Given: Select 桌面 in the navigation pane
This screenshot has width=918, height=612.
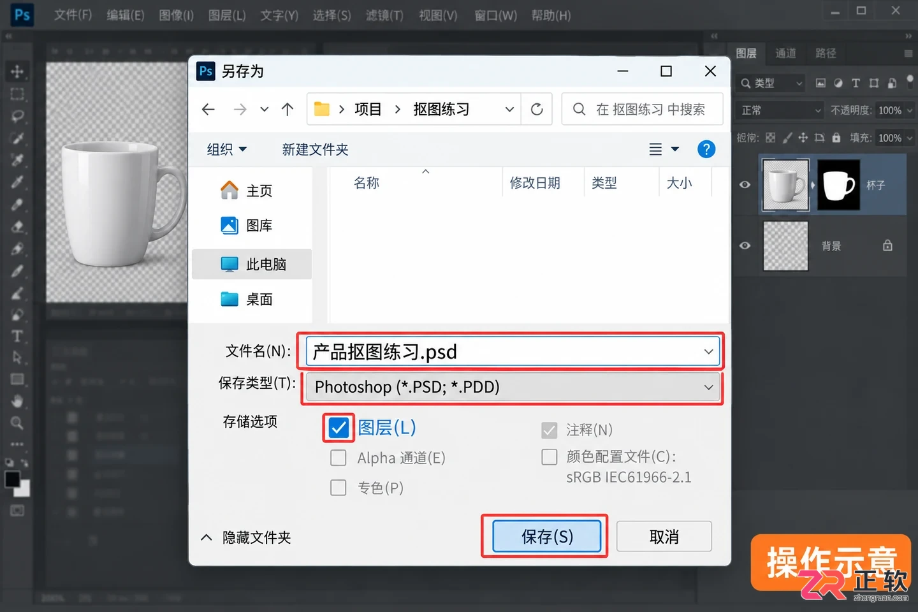Looking at the screenshot, I should tap(252, 299).
